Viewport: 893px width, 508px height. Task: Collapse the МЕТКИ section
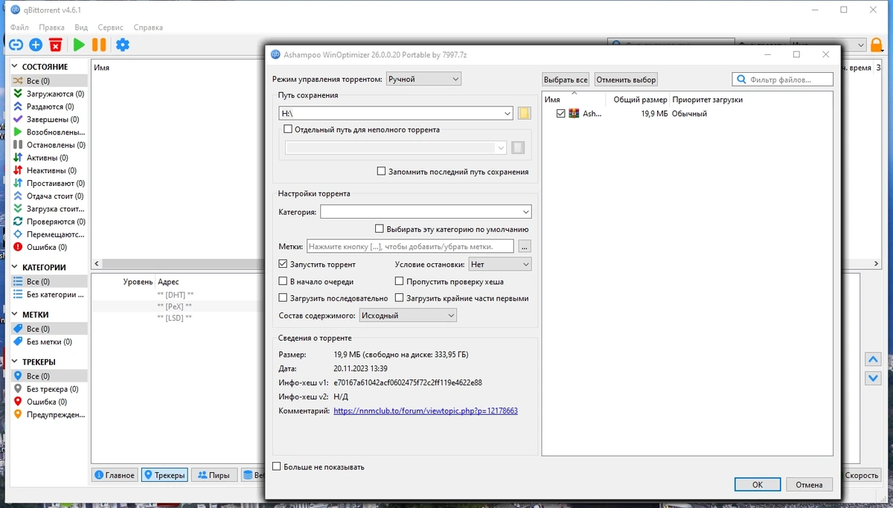[x=16, y=315]
